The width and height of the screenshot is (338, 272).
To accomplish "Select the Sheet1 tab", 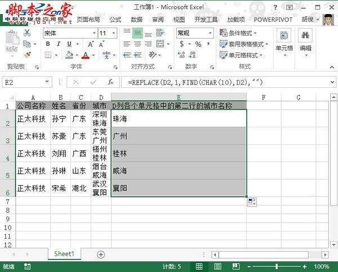I will 64,254.
